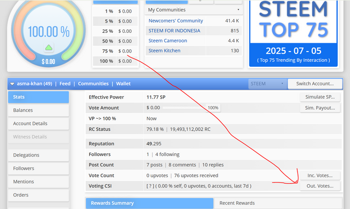Click the 100.00 % voting power gauge
The height and width of the screenshot is (209, 350).
tap(49, 32)
